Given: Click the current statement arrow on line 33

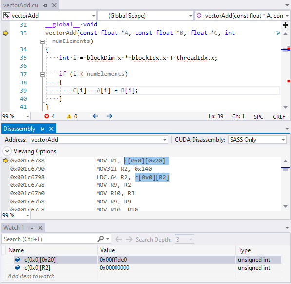Looking at the screenshot, I should 6,33.
